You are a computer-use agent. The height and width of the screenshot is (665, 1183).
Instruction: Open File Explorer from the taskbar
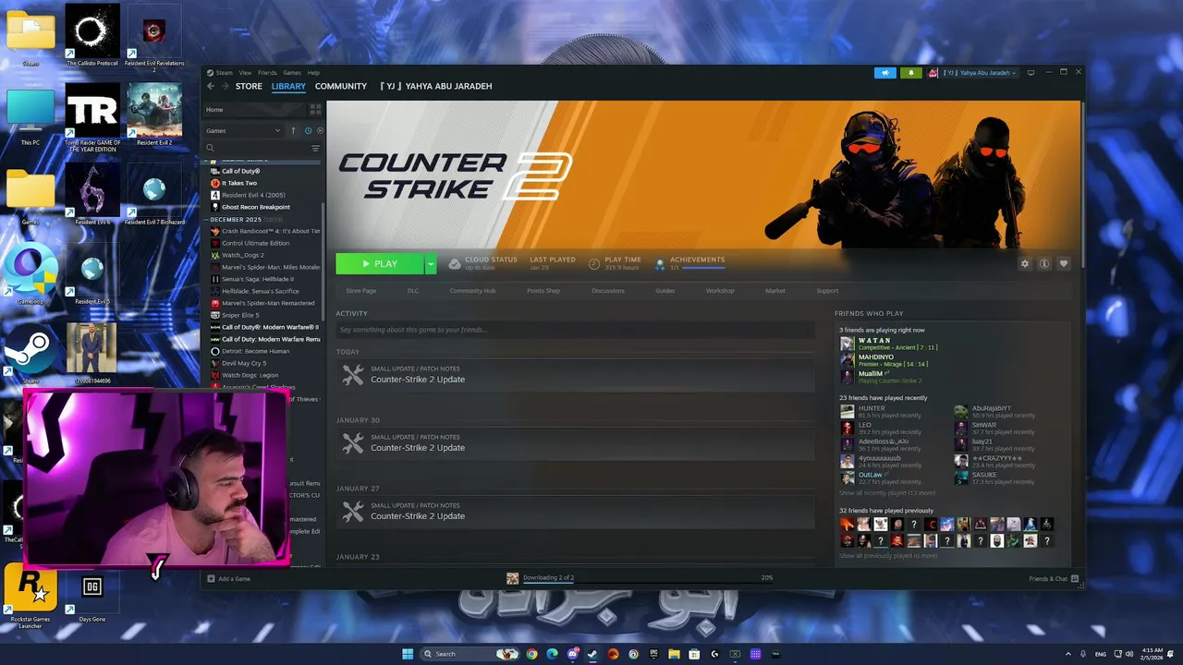(x=674, y=654)
